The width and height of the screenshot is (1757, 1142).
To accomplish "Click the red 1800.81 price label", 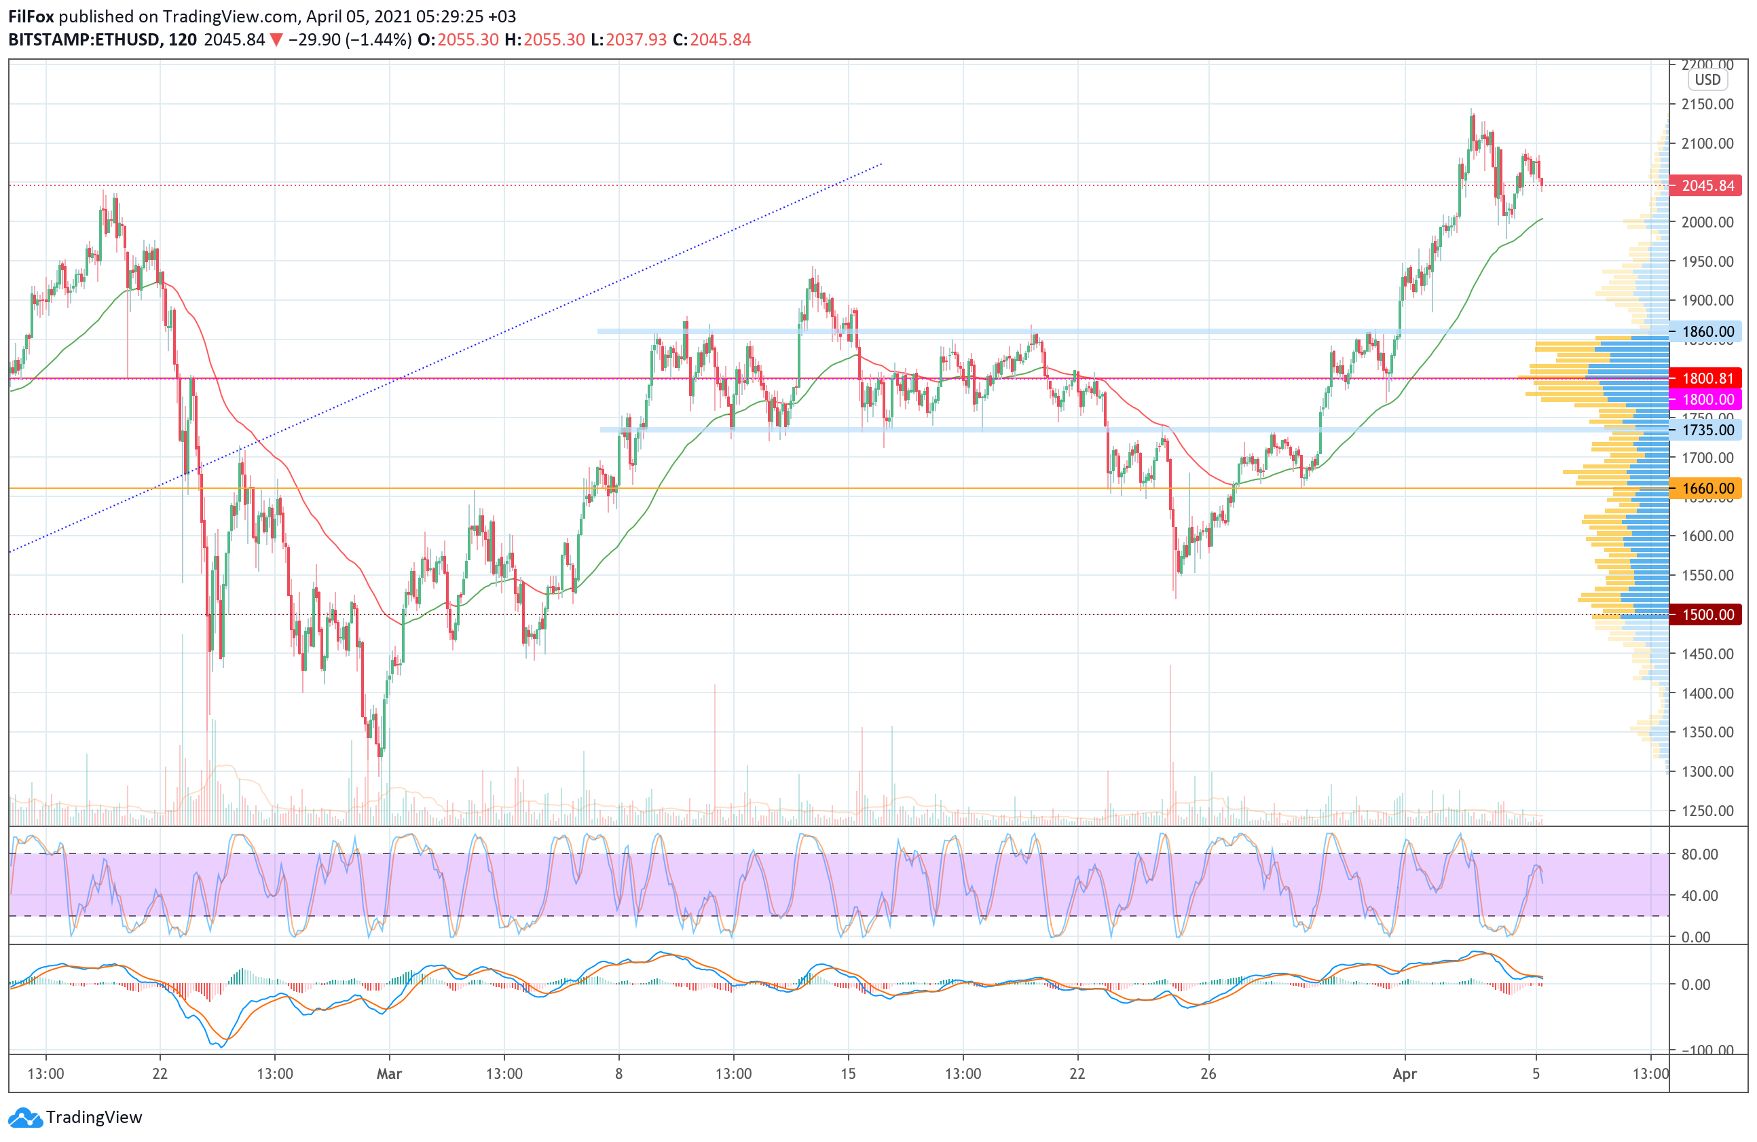I will pyautogui.click(x=1707, y=379).
